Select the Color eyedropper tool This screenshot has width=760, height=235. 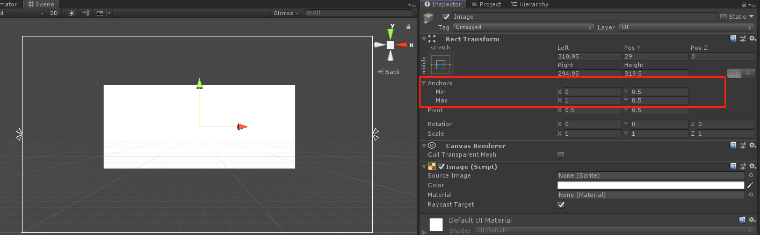pyautogui.click(x=750, y=185)
